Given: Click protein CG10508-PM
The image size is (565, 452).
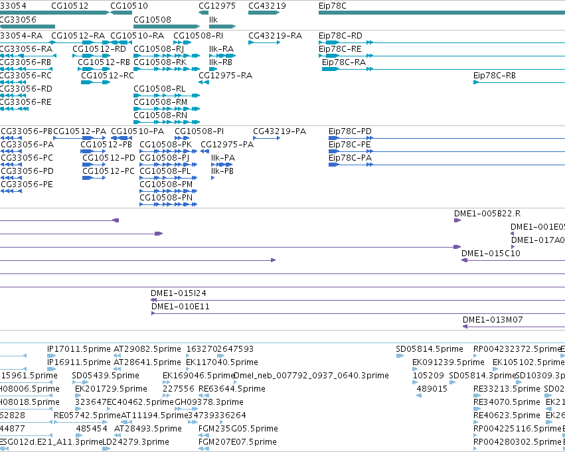Looking at the screenshot, I should click(166, 185).
